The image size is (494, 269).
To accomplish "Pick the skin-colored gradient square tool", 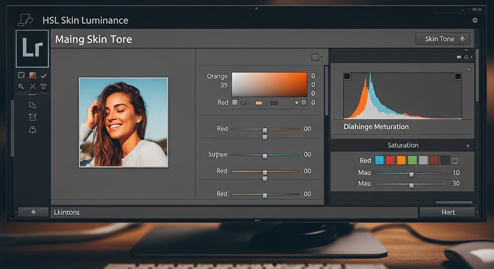I will pos(33,75).
